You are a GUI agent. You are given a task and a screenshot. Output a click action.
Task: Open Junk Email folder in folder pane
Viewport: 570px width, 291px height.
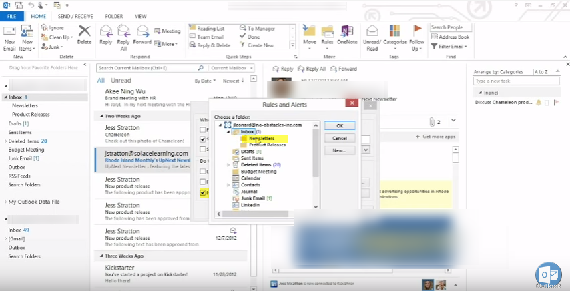click(23, 158)
